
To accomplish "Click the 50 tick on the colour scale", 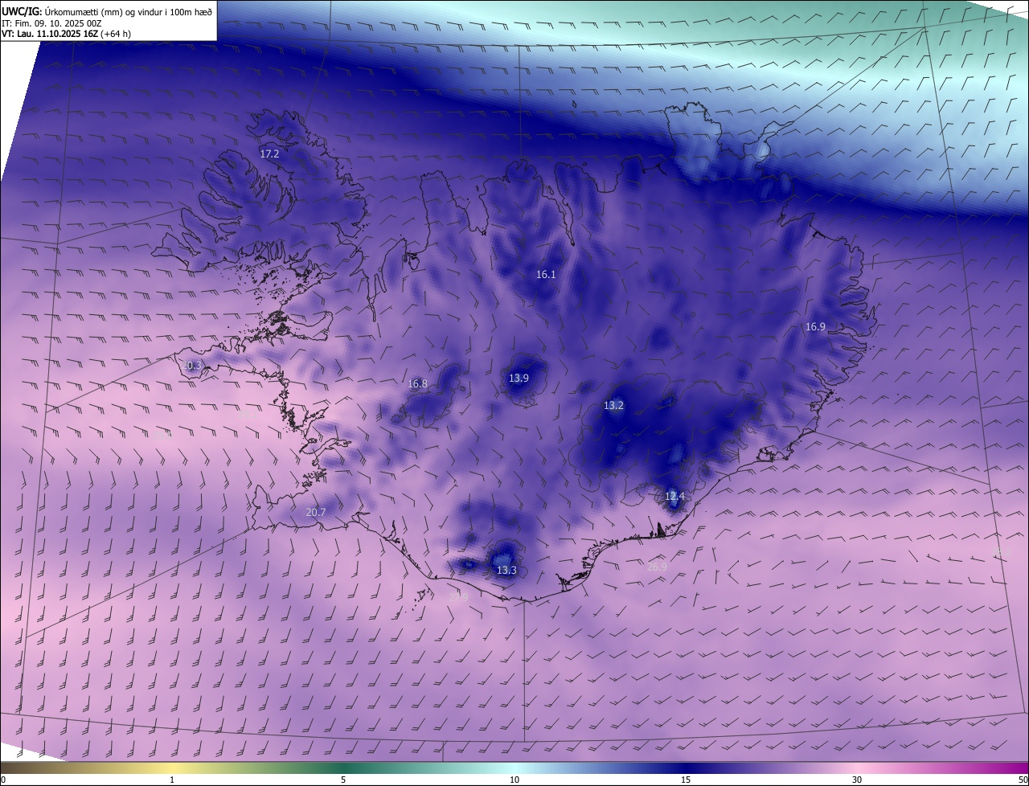I will click(x=1023, y=780).
